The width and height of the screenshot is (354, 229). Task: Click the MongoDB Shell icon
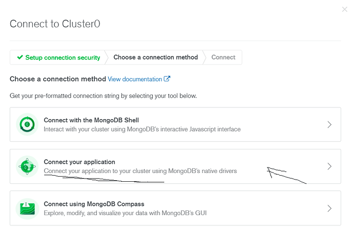pyautogui.click(x=27, y=125)
